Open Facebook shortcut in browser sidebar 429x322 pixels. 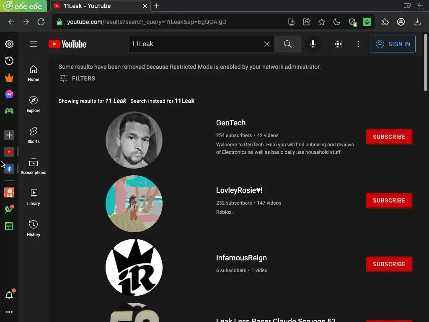click(x=9, y=169)
